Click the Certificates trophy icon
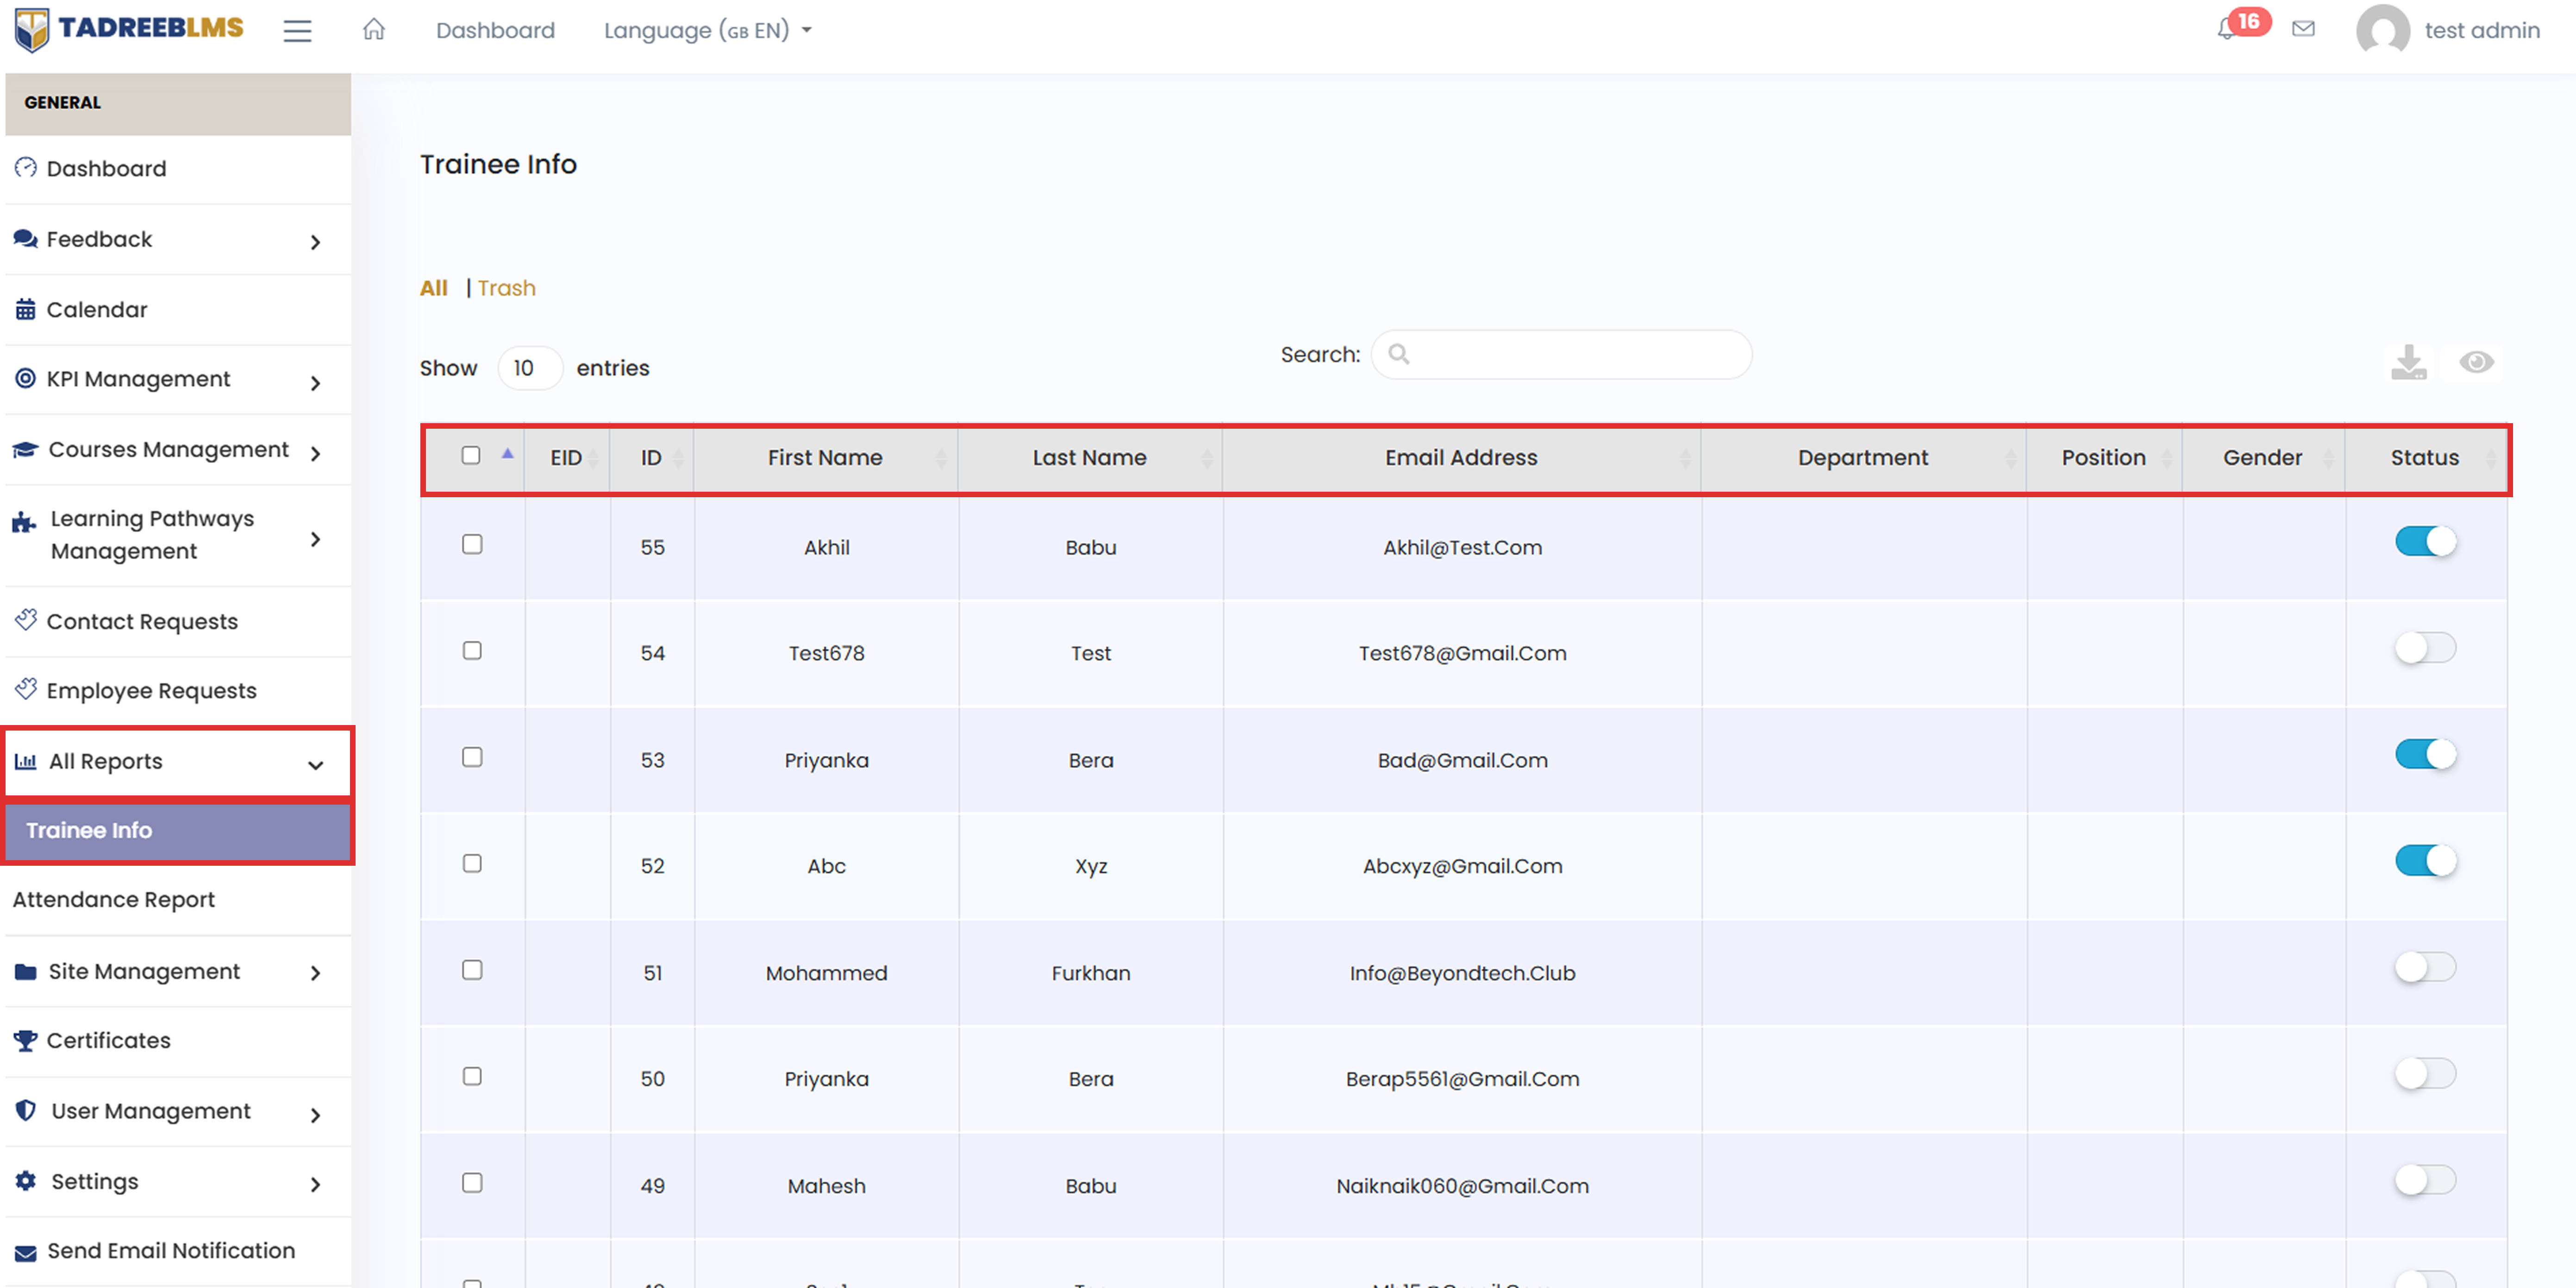This screenshot has height=1288, width=2576. click(26, 1040)
